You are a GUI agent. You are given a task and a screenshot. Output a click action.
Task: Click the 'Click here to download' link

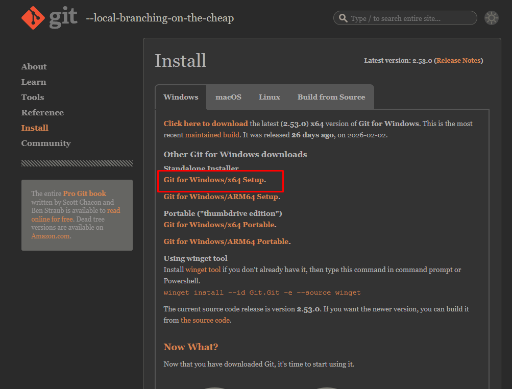pyautogui.click(x=206, y=124)
